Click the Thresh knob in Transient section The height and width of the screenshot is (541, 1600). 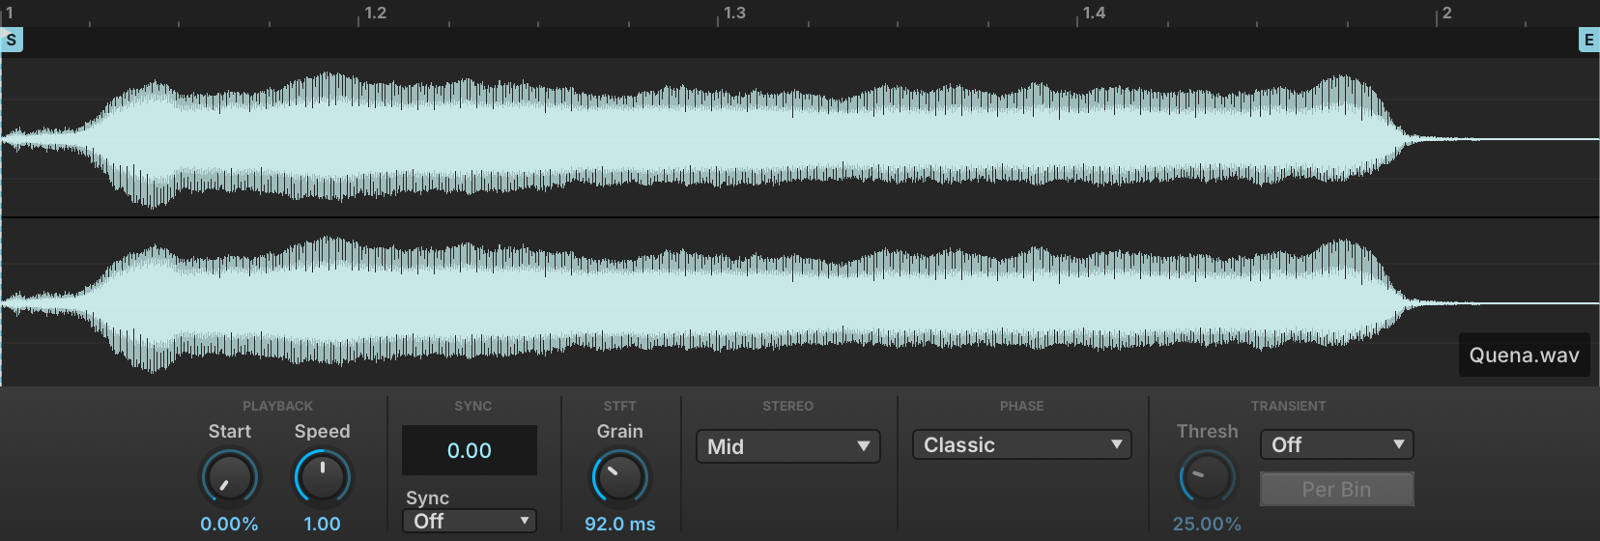(1208, 478)
